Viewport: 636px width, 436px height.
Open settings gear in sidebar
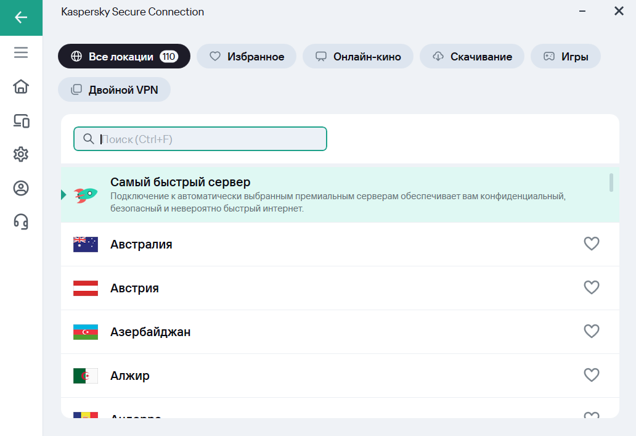tap(21, 154)
